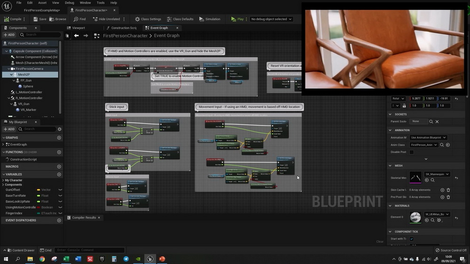Viewport: 470px width, 264px height.
Task: Reset Skeletal Mesh to default
Action: (x=456, y=178)
